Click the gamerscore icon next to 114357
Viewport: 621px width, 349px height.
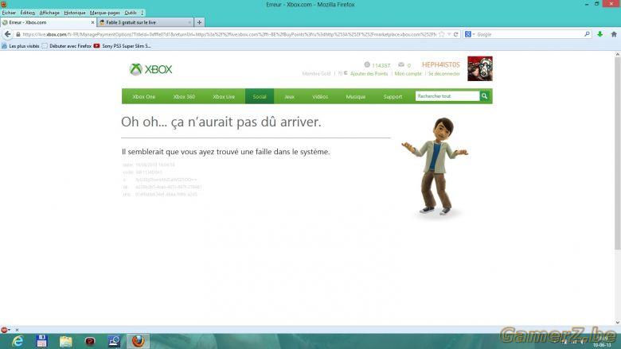tap(367, 65)
